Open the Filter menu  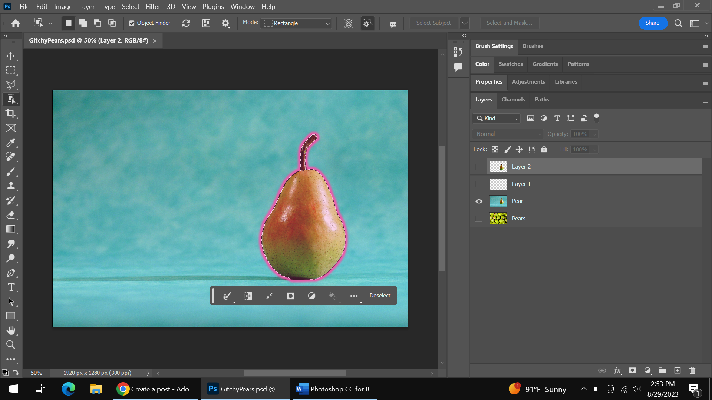pyautogui.click(x=153, y=6)
